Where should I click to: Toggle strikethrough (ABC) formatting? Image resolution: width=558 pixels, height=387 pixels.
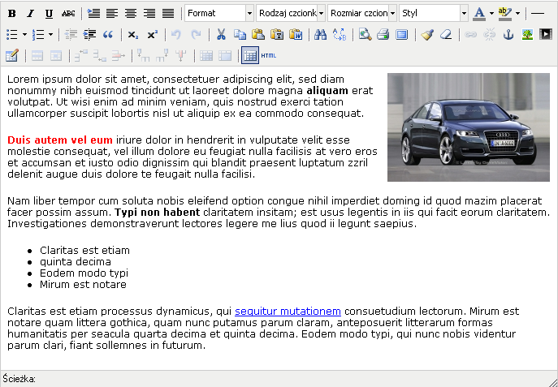[68, 14]
